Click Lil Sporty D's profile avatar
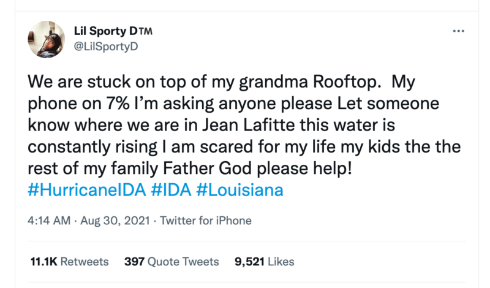 click(x=47, y=39)
